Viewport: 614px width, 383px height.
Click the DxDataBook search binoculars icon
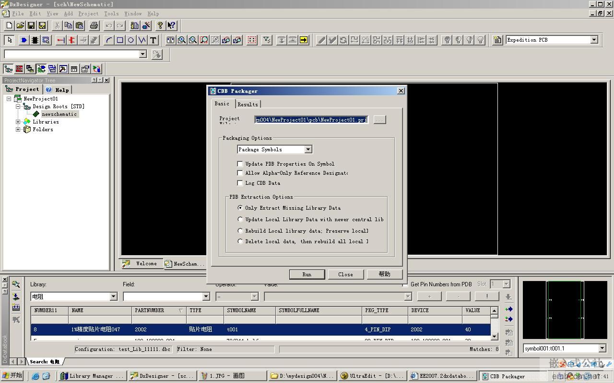coord(16,284)
